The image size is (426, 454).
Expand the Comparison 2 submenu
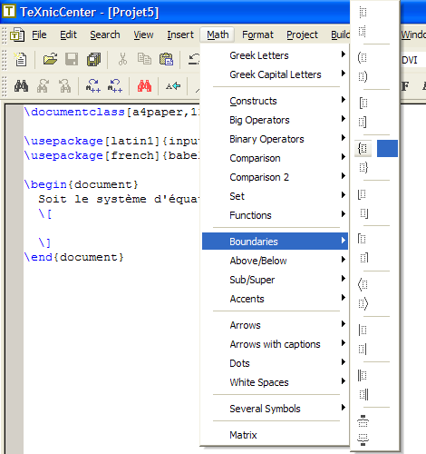(275, 177)
